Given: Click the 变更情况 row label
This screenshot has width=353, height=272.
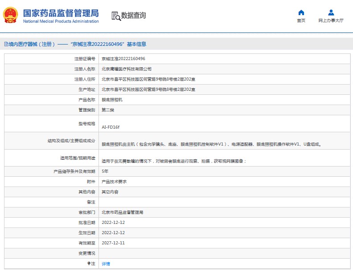Looking at the screenshot, I should (87, 253).
